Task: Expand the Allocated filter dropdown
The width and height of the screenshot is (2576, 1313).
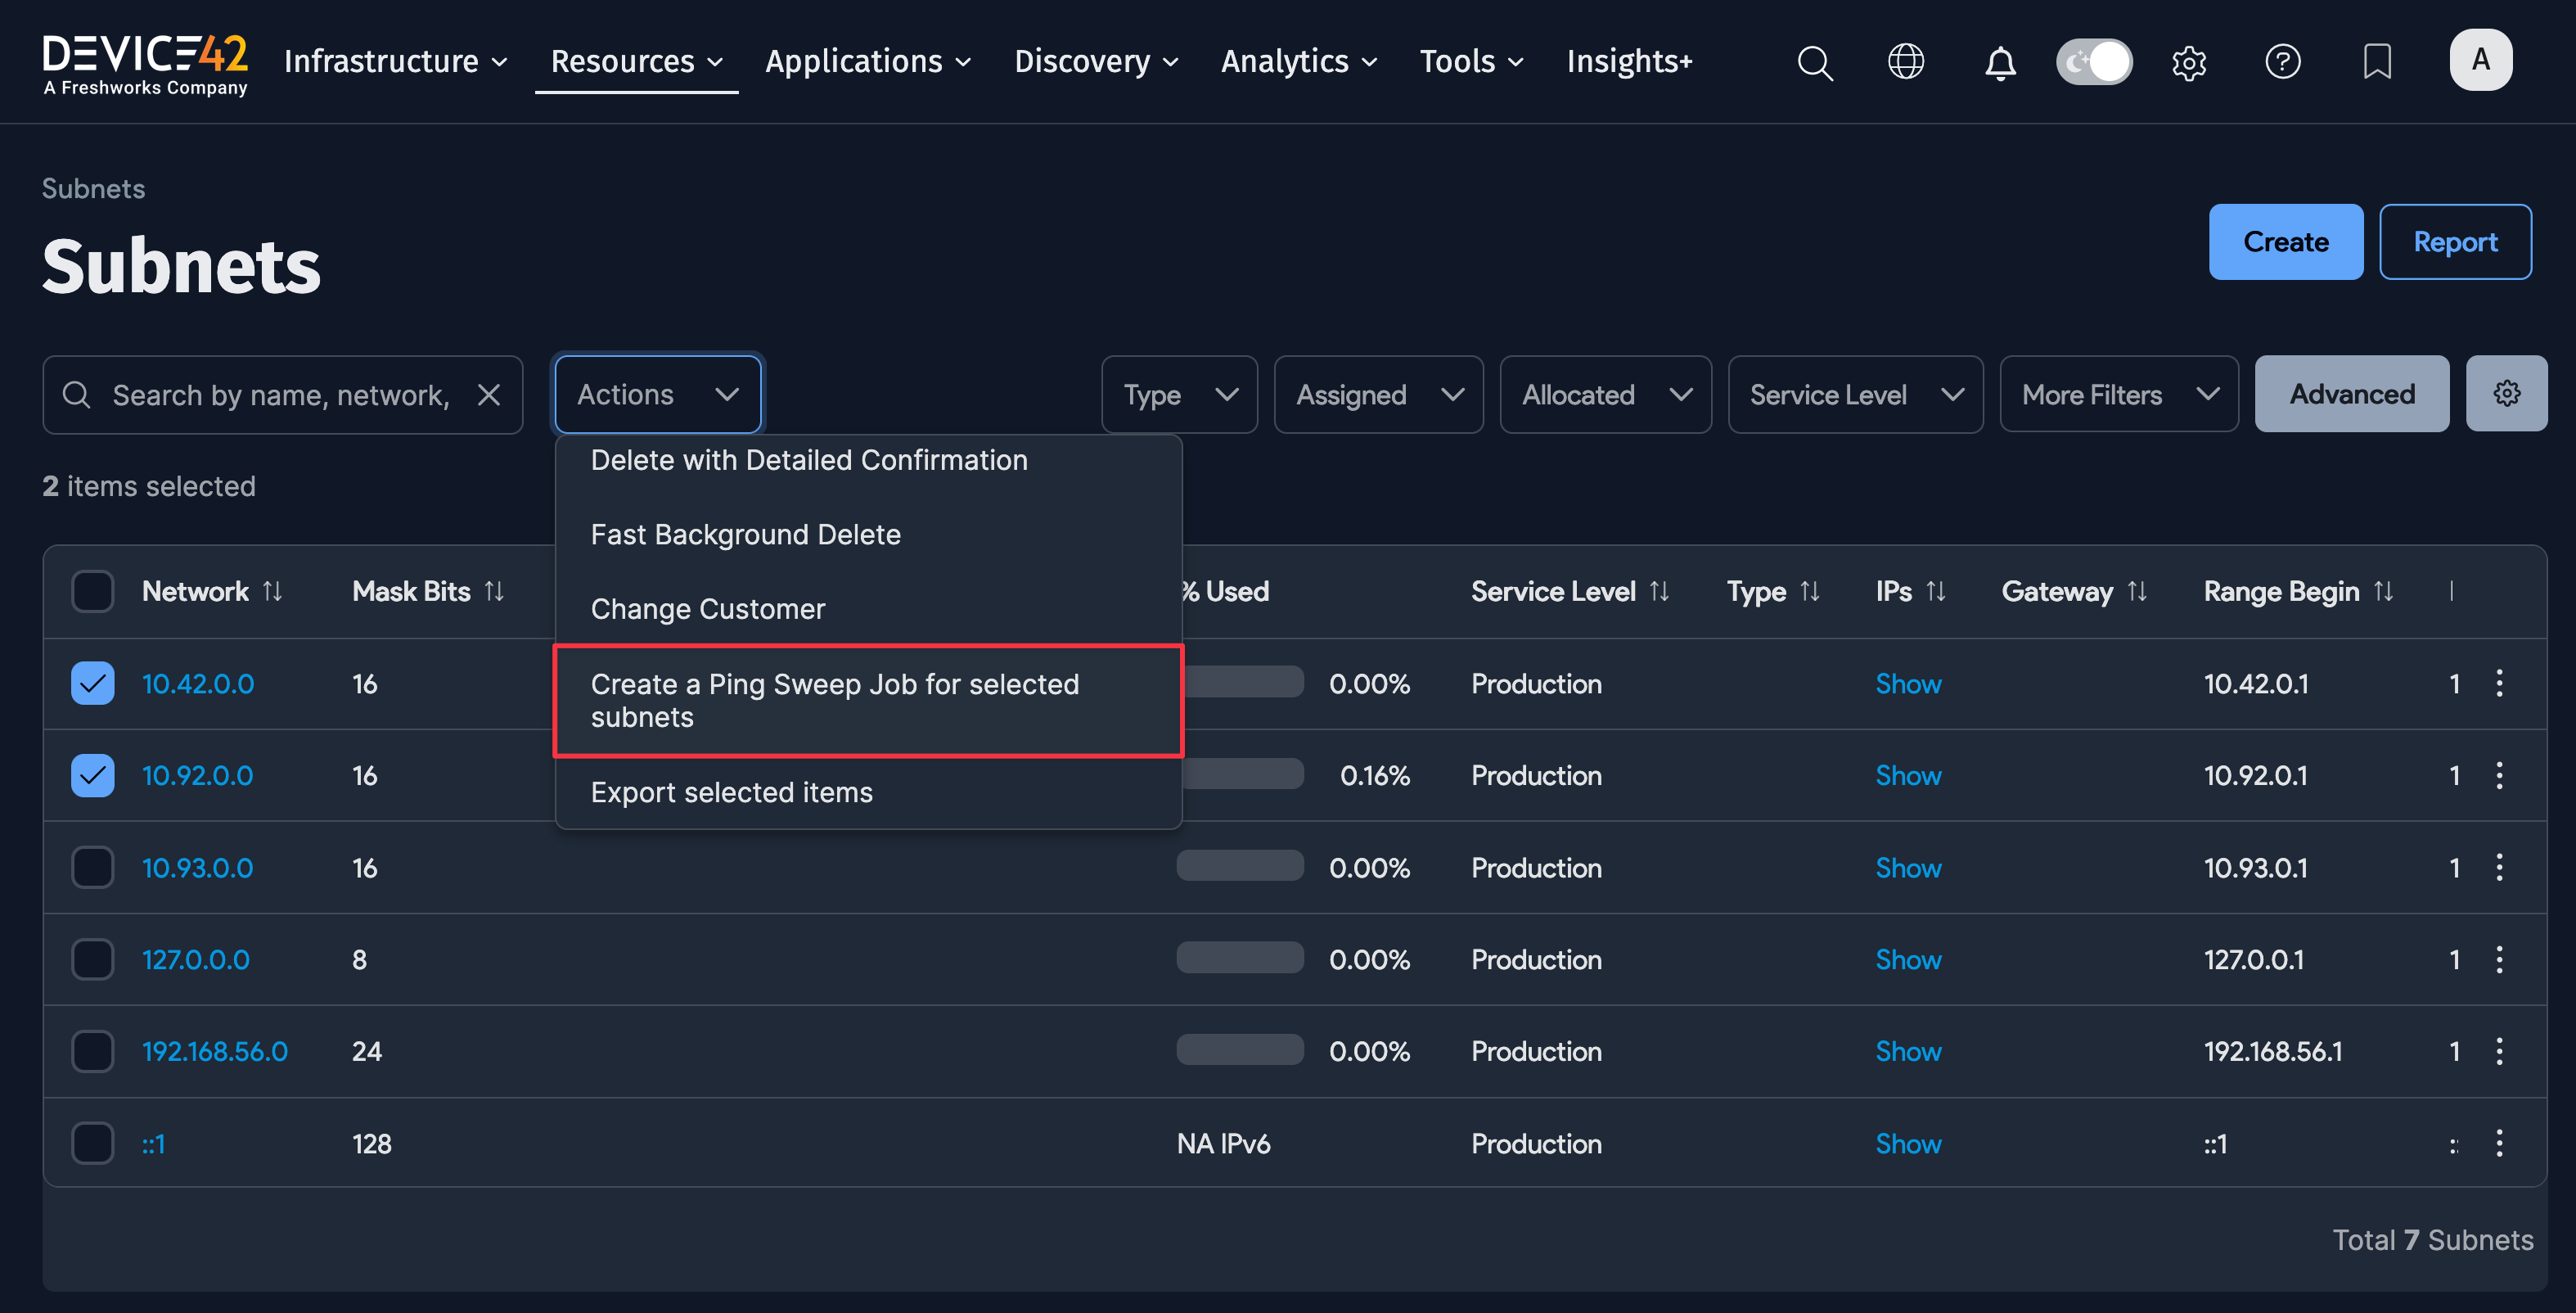Action: point(1605,395)
